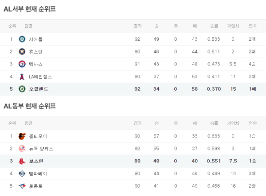Viewport: 266px width, 196px height.
Task: Click the 승률 header in AL서부 table
Action: click(x=214, y=26)
